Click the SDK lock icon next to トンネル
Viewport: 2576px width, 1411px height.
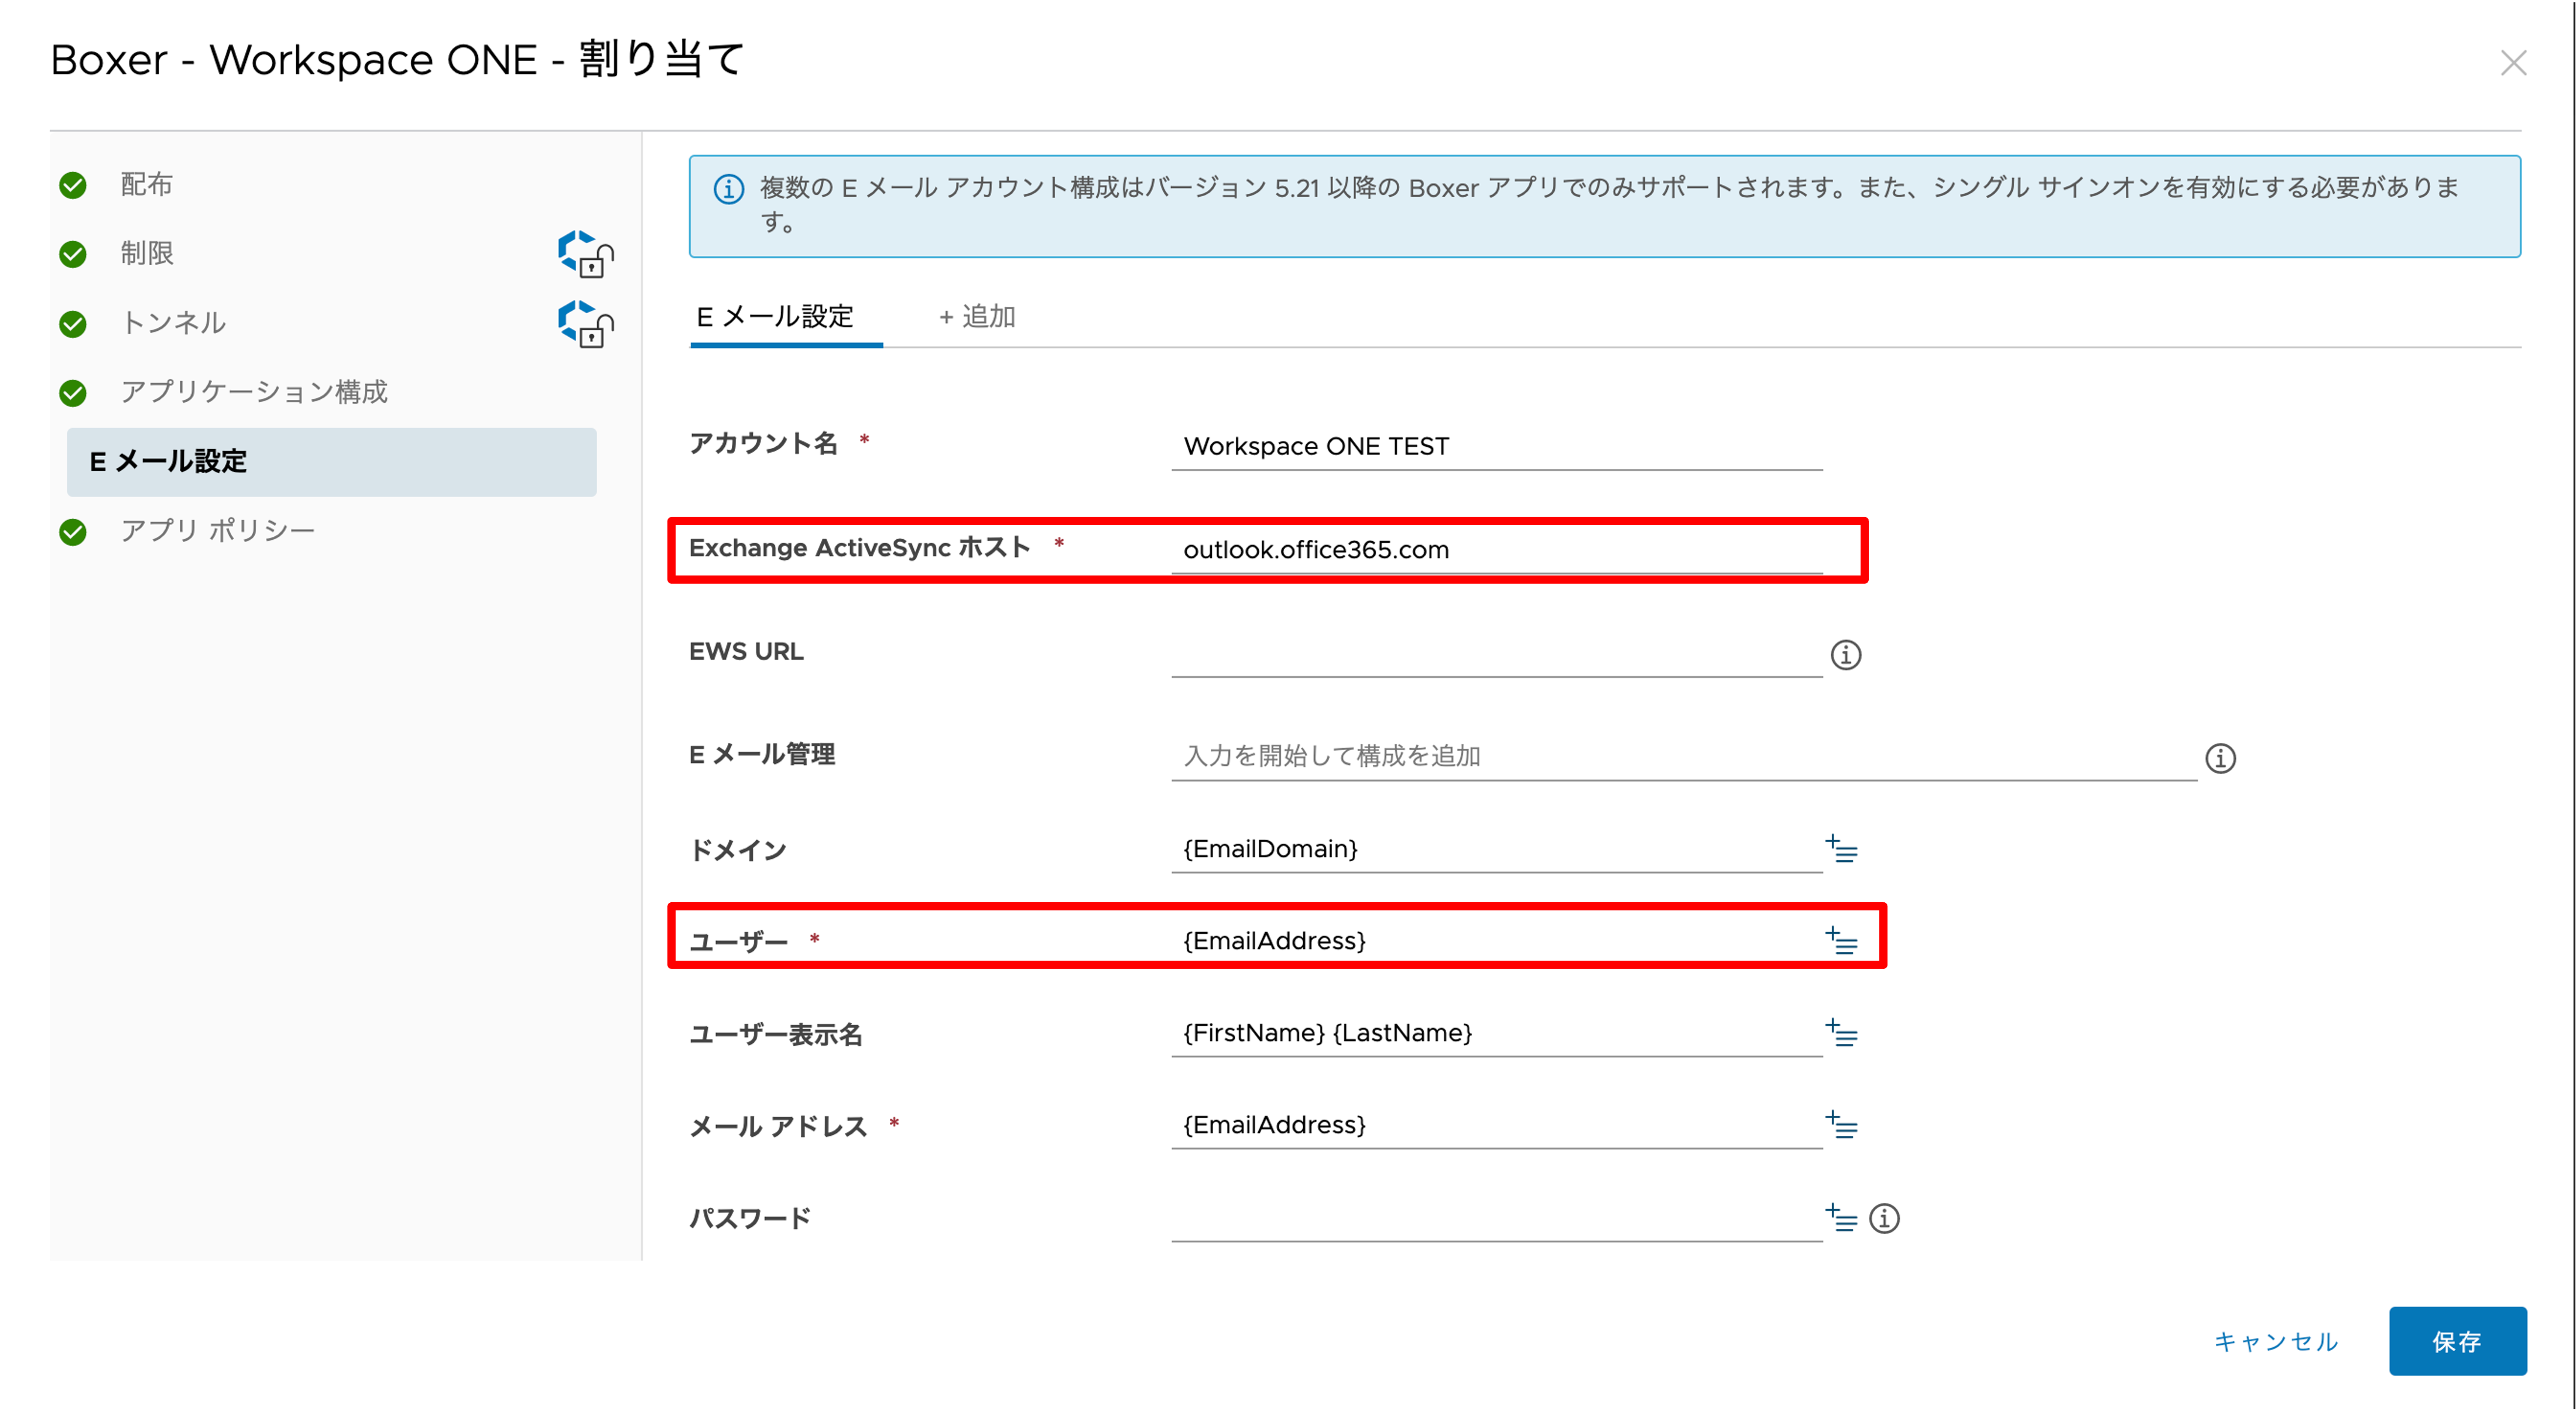[586, 324]
